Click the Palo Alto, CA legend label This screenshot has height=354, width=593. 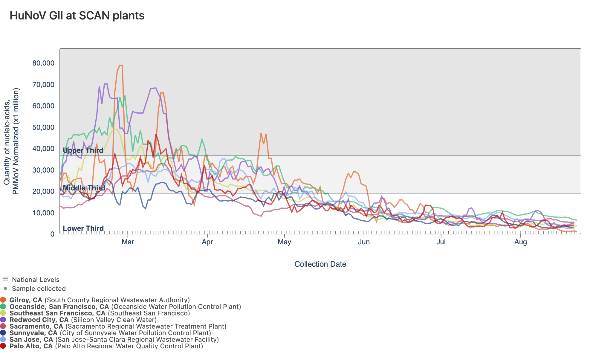tap(31, 346)
